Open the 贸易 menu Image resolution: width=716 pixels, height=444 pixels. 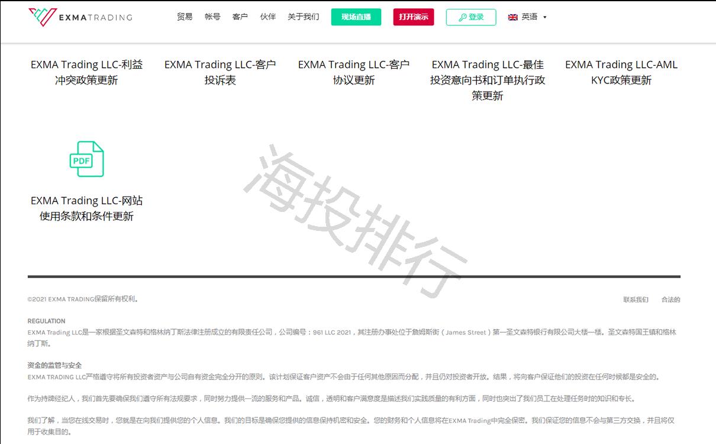click(185, 17)
